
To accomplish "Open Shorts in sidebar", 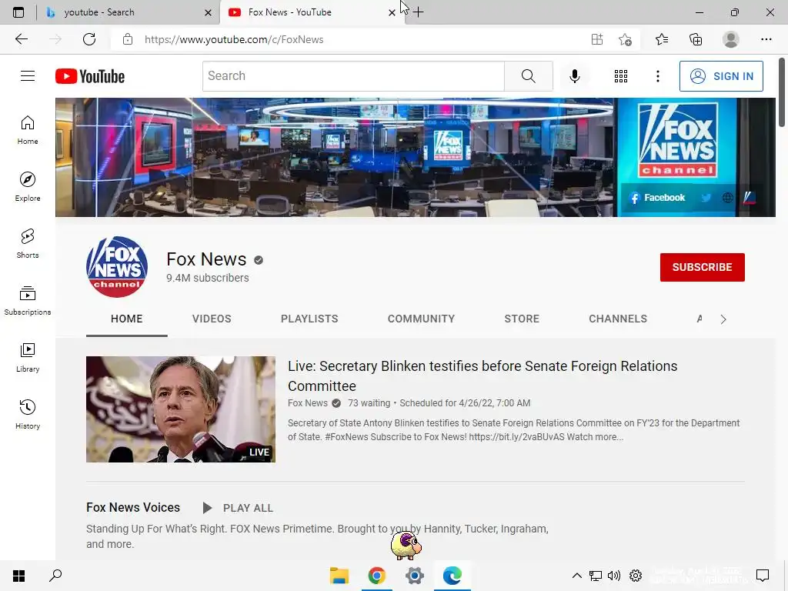I will (28, 244).
